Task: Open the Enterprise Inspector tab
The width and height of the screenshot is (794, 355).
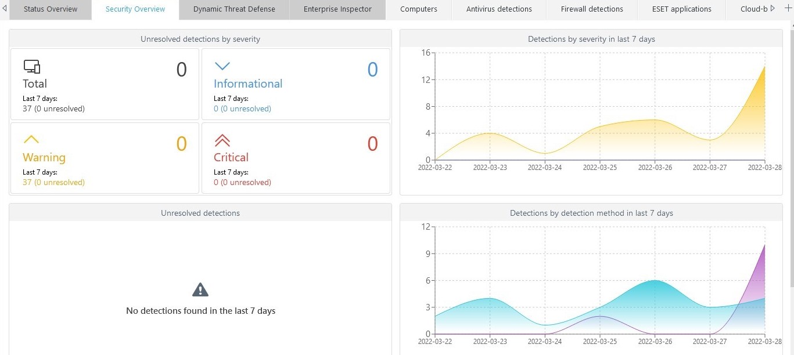Action: point(337,9)
